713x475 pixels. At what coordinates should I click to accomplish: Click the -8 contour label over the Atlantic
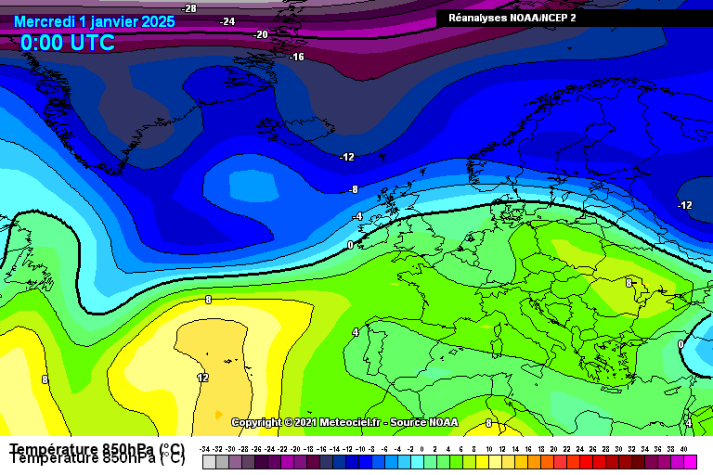352,189
